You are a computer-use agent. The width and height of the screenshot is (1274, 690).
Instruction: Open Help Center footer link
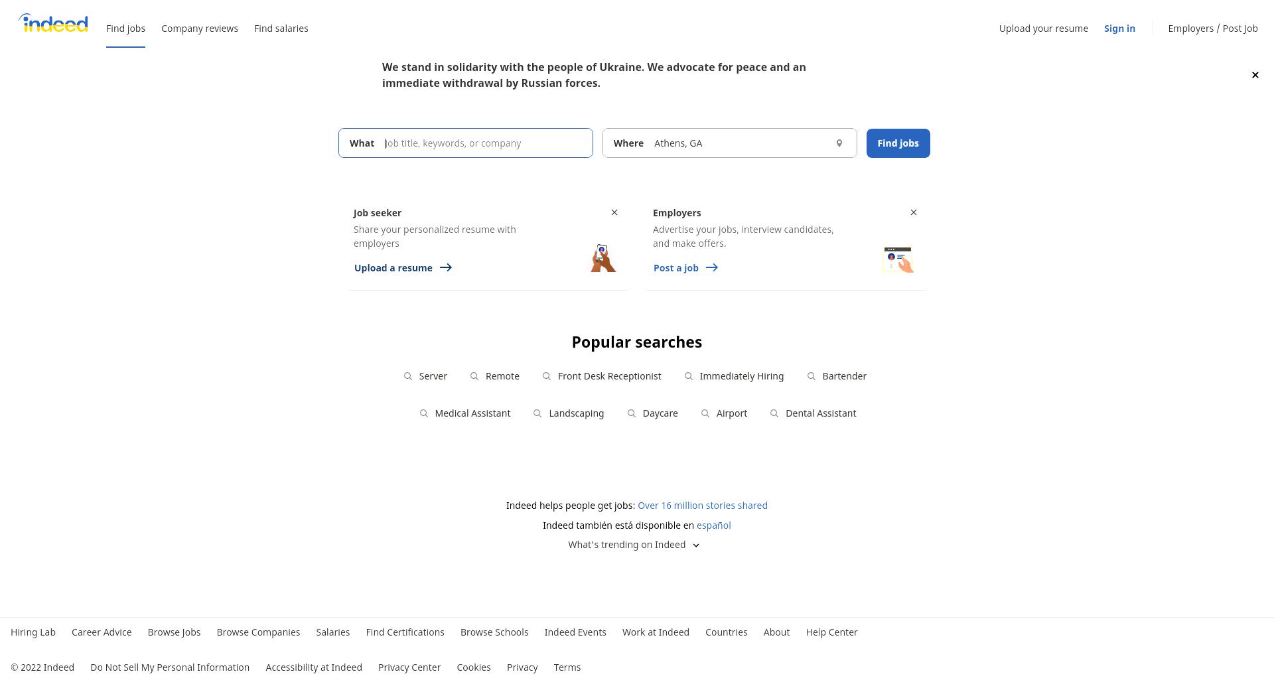832,632
